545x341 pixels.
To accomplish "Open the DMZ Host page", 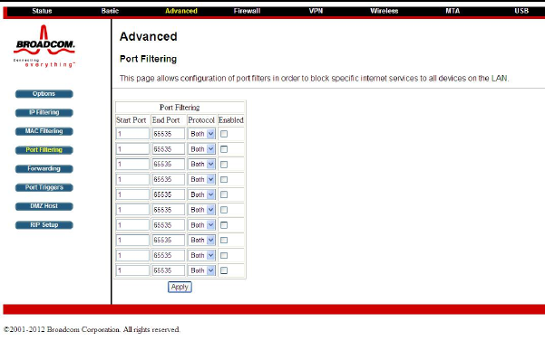I will 44,206.
